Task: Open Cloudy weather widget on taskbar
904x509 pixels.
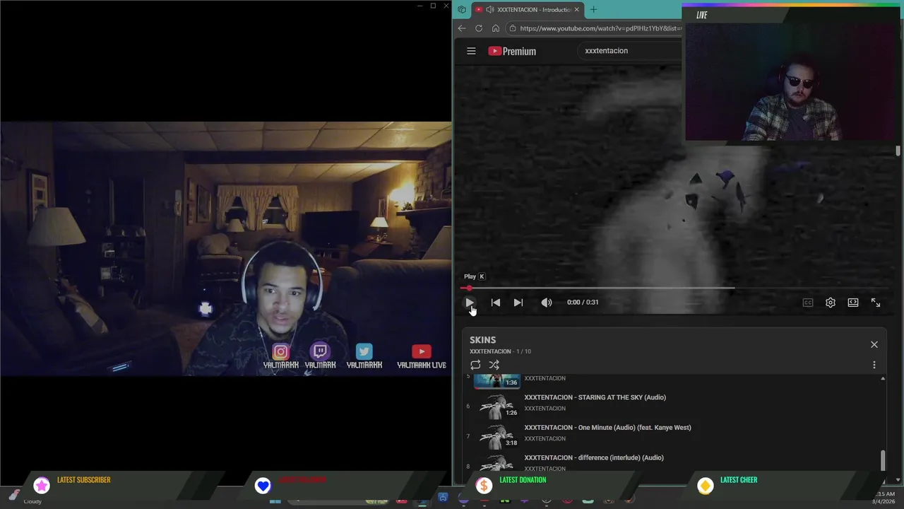Action: click(x=25, y=499)
